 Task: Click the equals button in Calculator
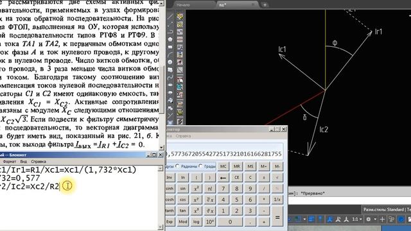tap(277, 216)
